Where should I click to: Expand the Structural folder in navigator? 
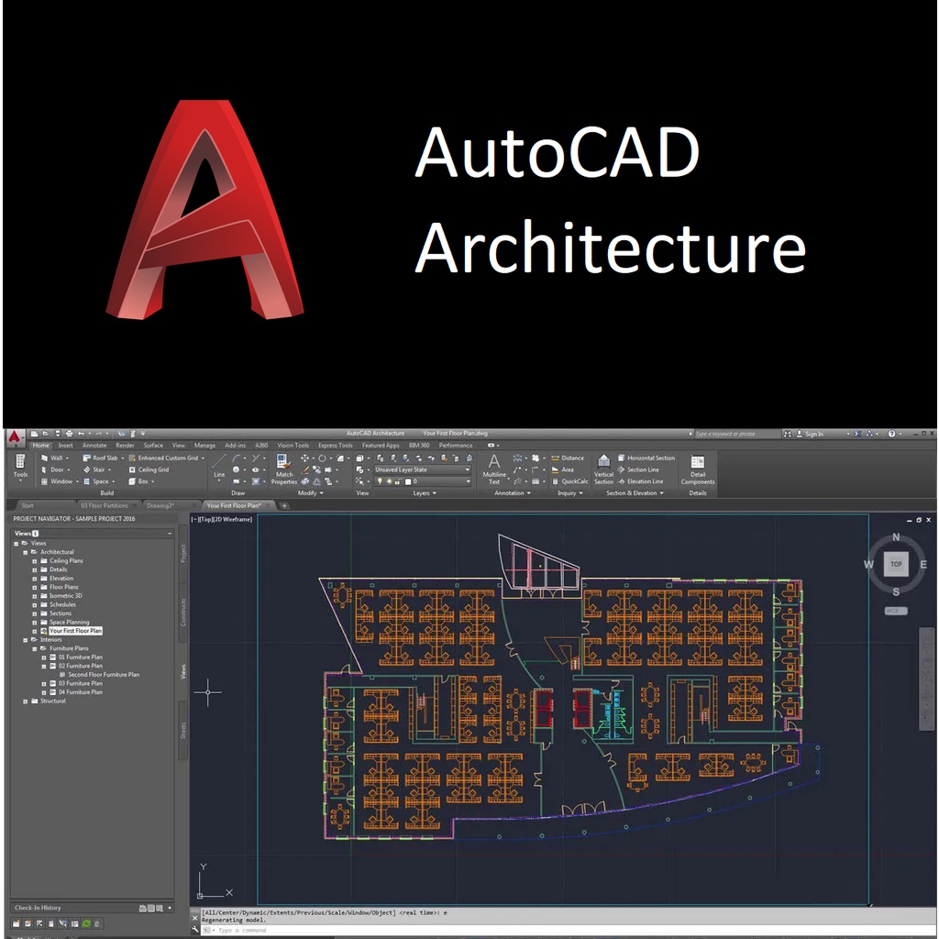point(26,701)
